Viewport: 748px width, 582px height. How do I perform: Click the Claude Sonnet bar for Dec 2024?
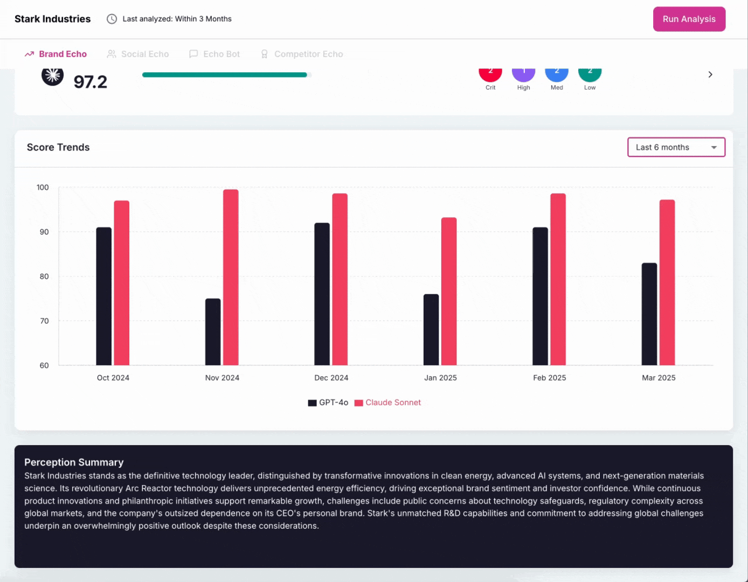[x=340, y=279]
